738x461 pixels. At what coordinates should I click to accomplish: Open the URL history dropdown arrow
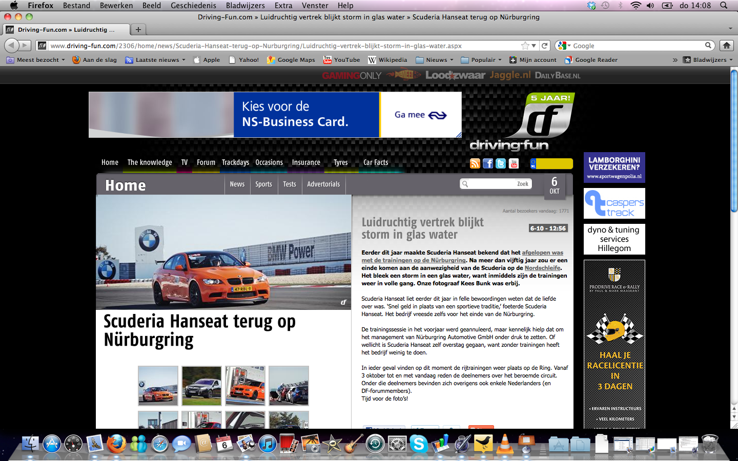534,46
